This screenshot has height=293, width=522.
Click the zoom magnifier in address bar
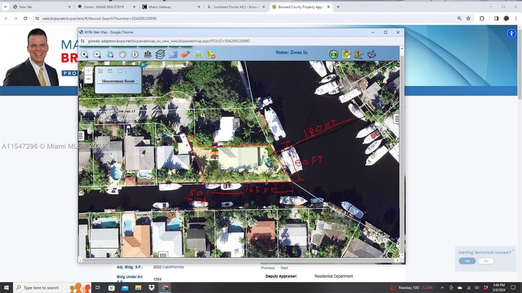(459, 18)
